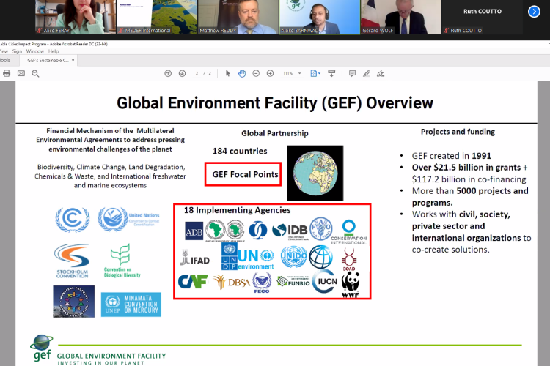Select Aloke BARNWAL video thumbnail
Viewport: 550px width, 366px height.
click(x=320, y=17)
